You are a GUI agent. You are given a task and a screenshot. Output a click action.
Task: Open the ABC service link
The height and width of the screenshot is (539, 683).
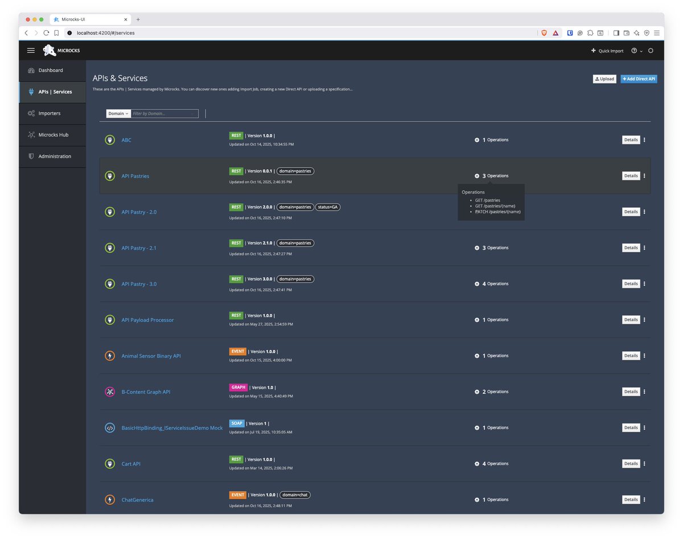coord(126,140)
